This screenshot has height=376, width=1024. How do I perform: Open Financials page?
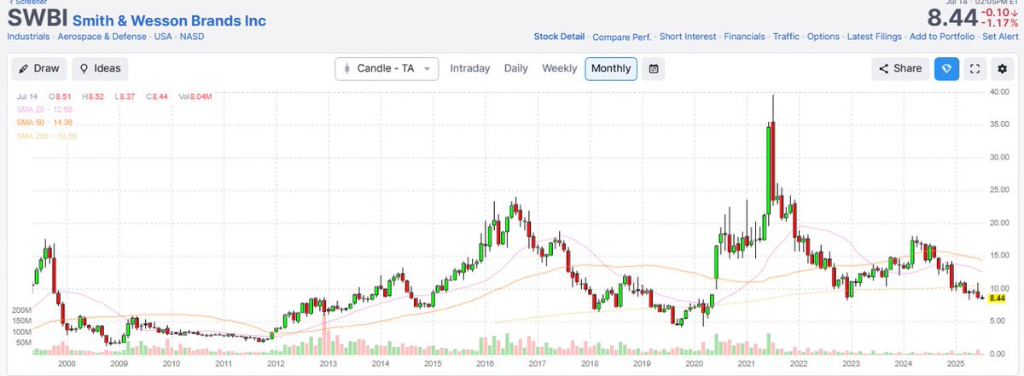(745, 37)
